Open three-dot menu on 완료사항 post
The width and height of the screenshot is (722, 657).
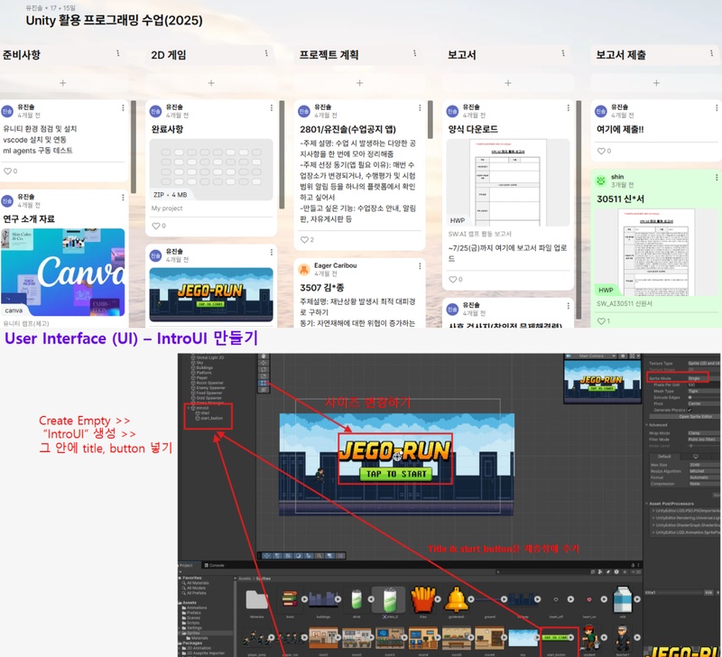(x=271, y=107)
